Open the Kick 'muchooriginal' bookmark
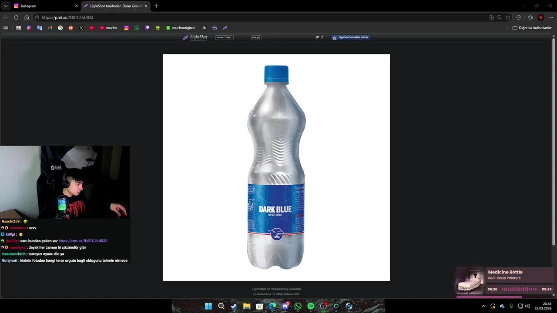This screenshot has width=557, height=313. coord(180,28)
